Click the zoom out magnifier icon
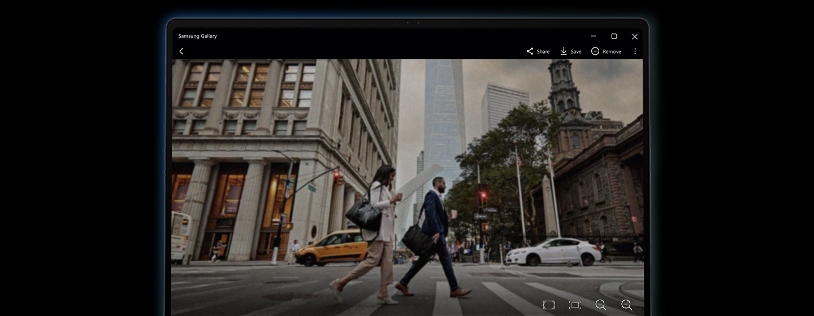The width and height of the screenshot is (814, 316). [601, 305]
